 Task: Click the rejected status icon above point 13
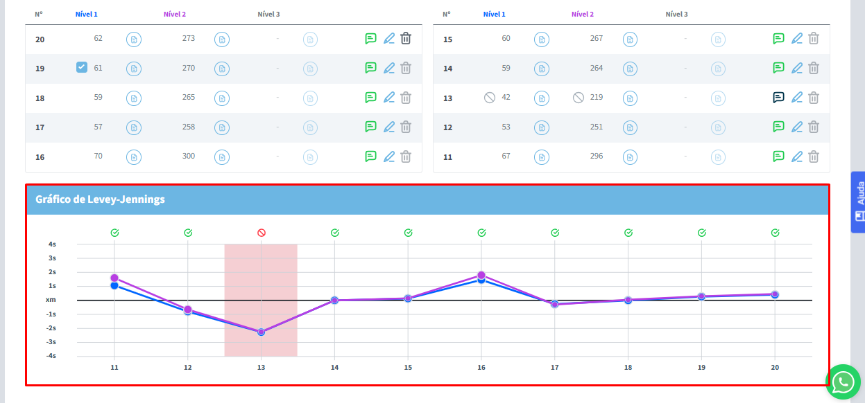tap(262, 233)
